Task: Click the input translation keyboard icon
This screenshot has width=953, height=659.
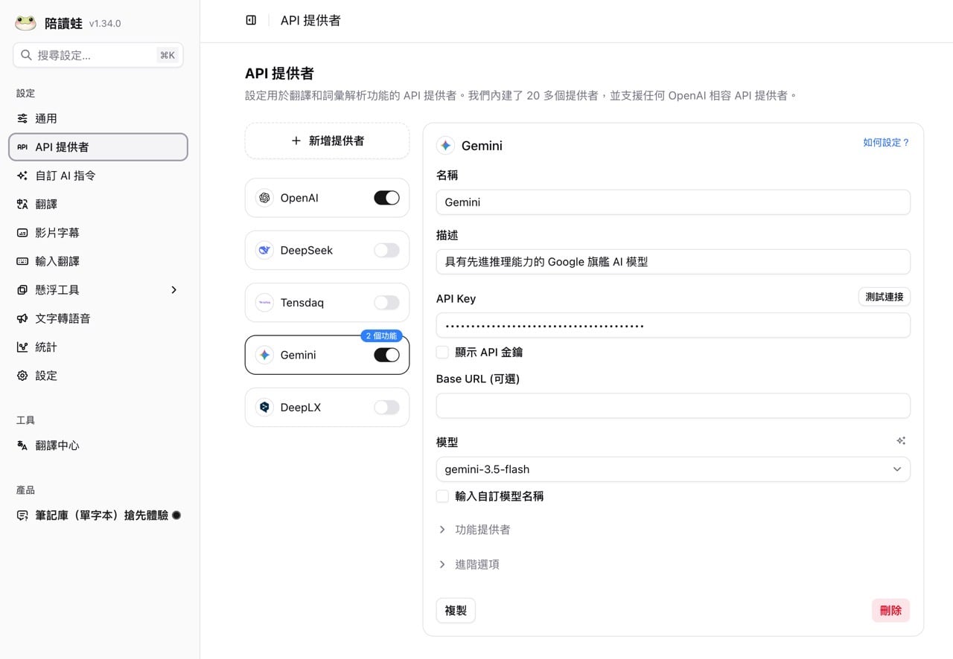Action: coord(22,261)
